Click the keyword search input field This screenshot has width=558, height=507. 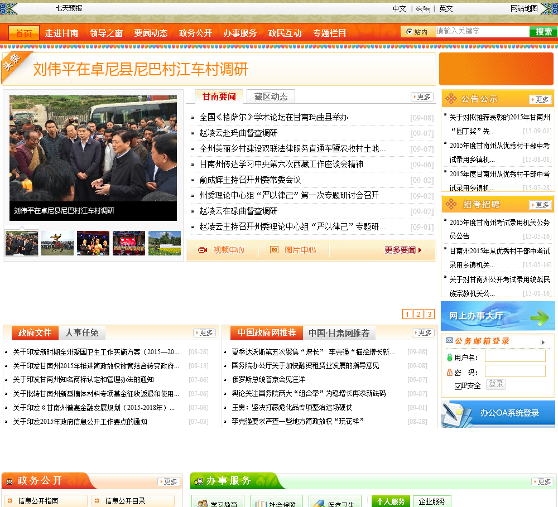[483, 31]
